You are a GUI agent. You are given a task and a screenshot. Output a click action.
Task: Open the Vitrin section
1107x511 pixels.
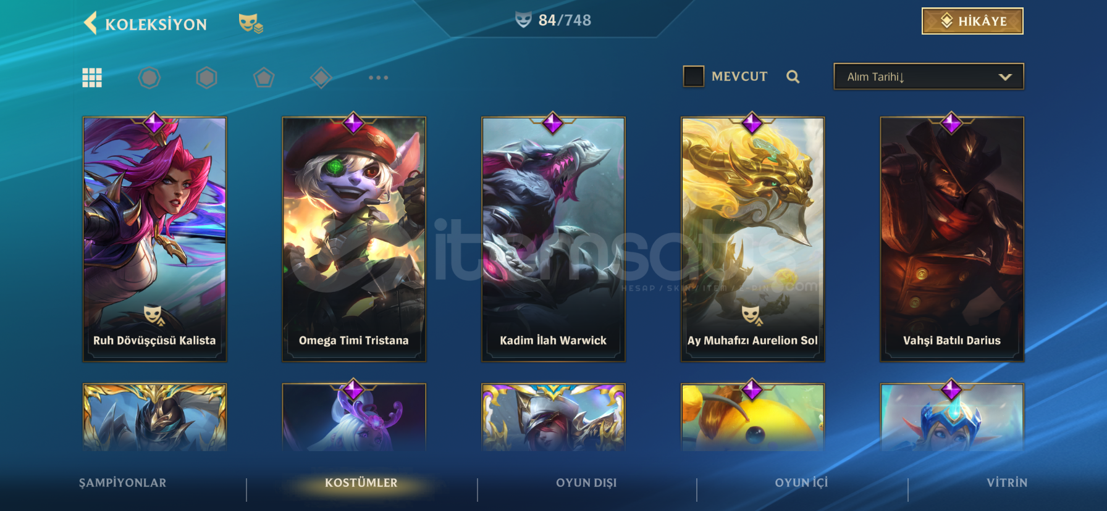point(1007,483)
